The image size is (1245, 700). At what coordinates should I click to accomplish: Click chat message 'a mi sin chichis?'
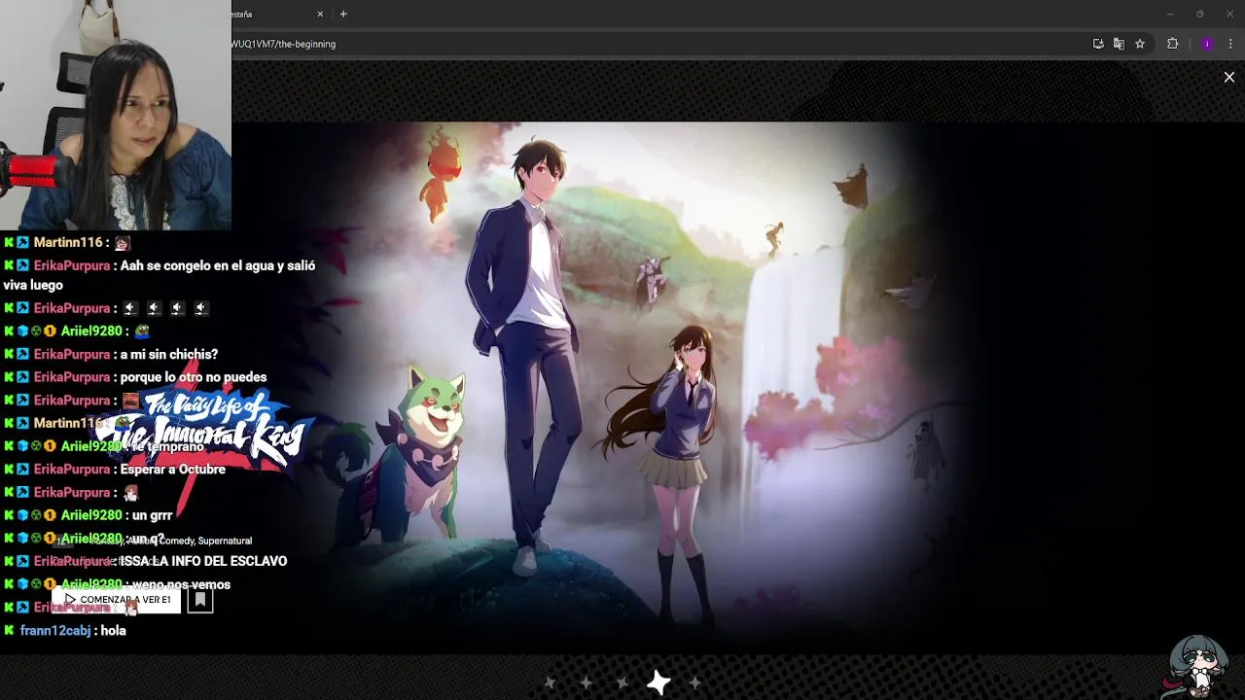click(168, 355)
